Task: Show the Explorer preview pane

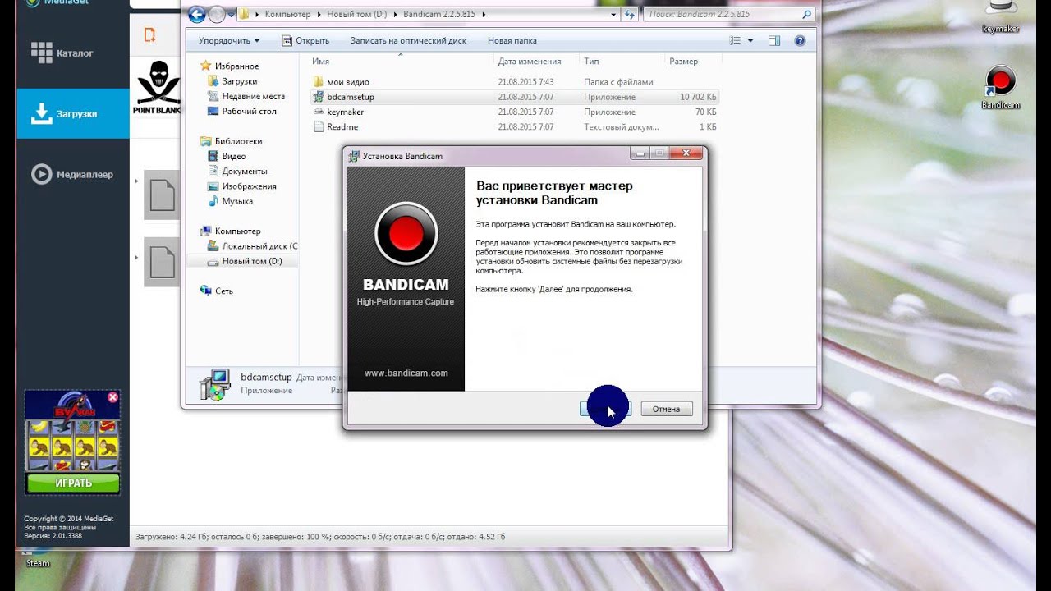Action: coord(774,40)
